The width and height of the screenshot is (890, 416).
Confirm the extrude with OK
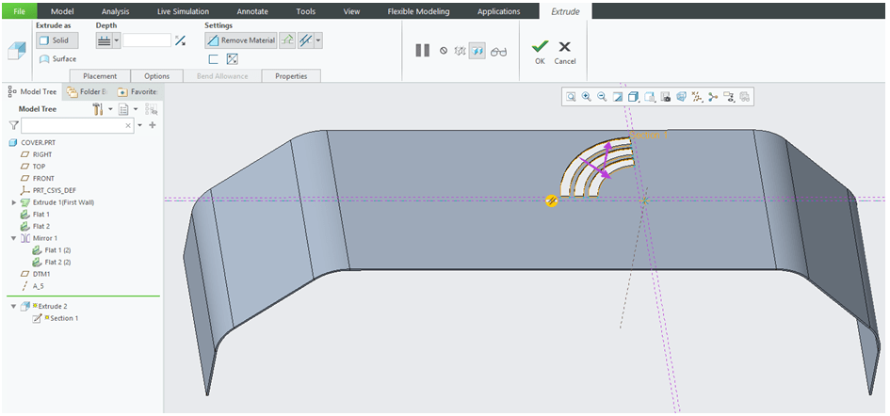pos(540,51)
